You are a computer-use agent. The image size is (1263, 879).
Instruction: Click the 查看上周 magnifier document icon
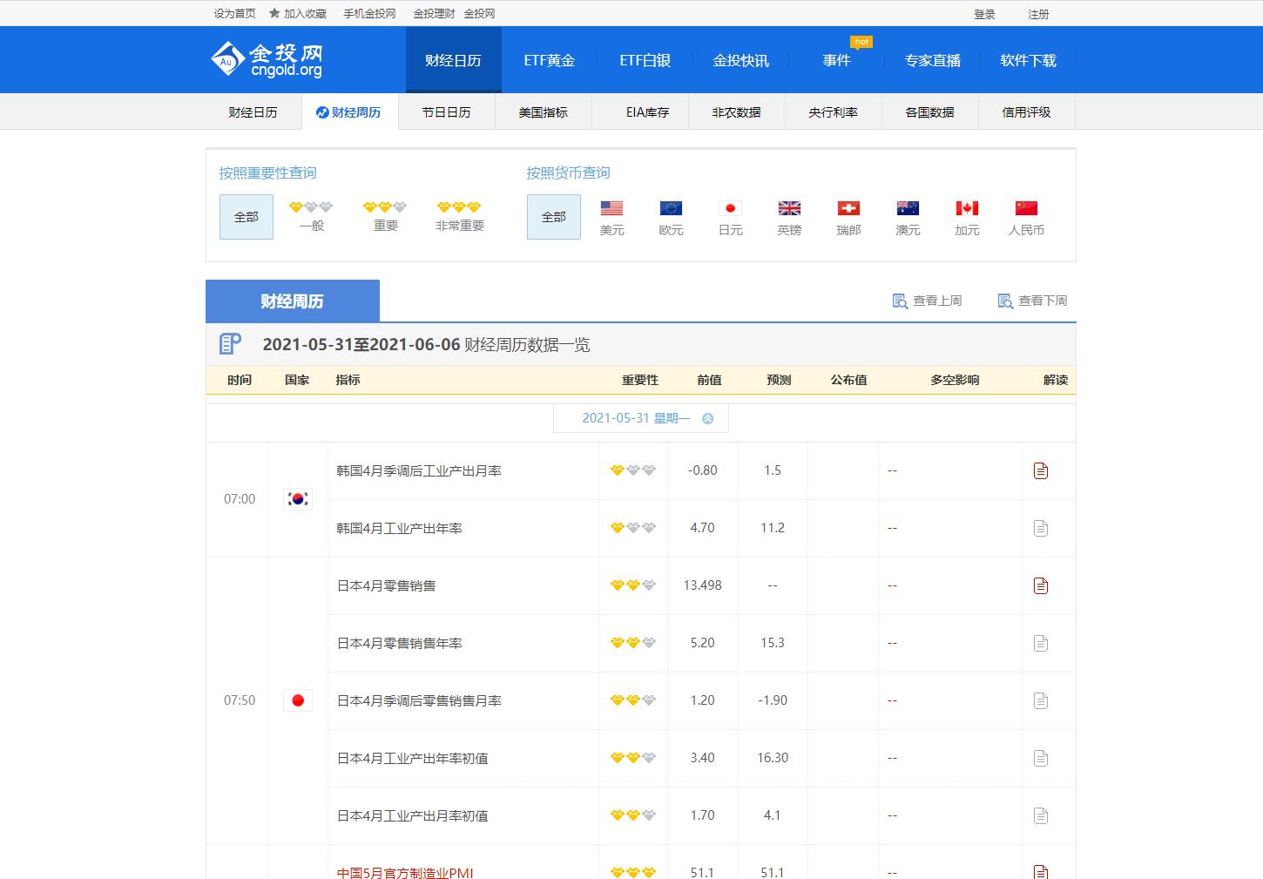(x=898, y=300)
